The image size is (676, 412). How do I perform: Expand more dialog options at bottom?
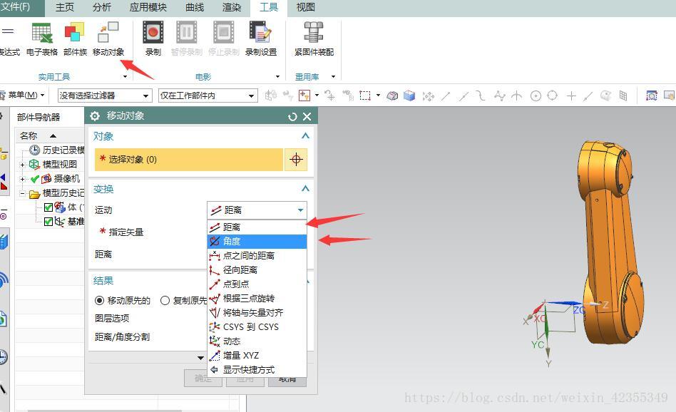[x=200, y=358]
